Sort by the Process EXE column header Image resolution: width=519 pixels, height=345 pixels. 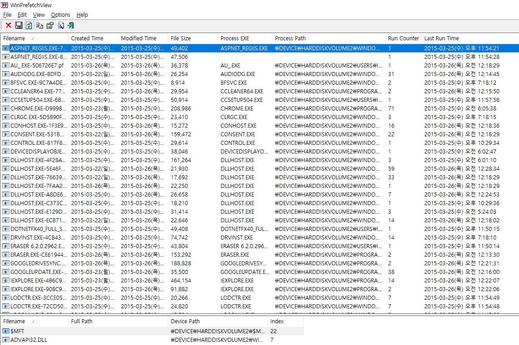(245, 38)
